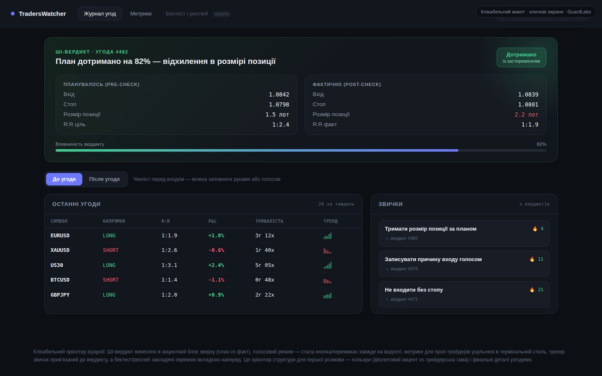This screenshot has height=376, width=602.
Task: Follow the вердикт #471 link
Action: [404, 299]
